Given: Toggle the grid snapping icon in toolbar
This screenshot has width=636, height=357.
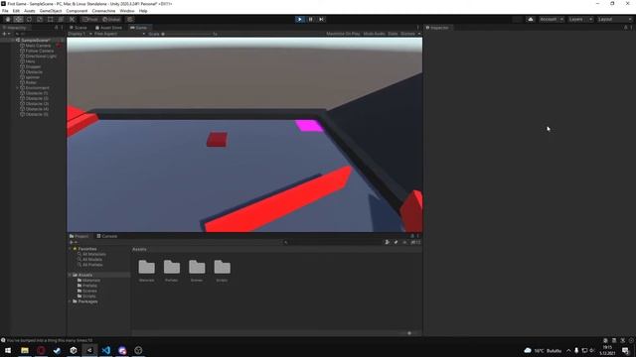Looking at the screenshot, I should click(130, 19).
